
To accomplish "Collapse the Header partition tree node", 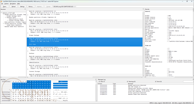I will tap(3, 15).
